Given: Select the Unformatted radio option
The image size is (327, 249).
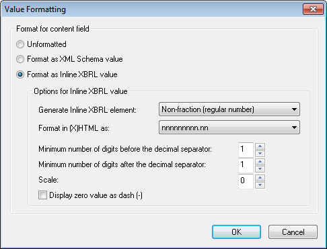Looking at the screenshot, I should [x=20, y=44].
